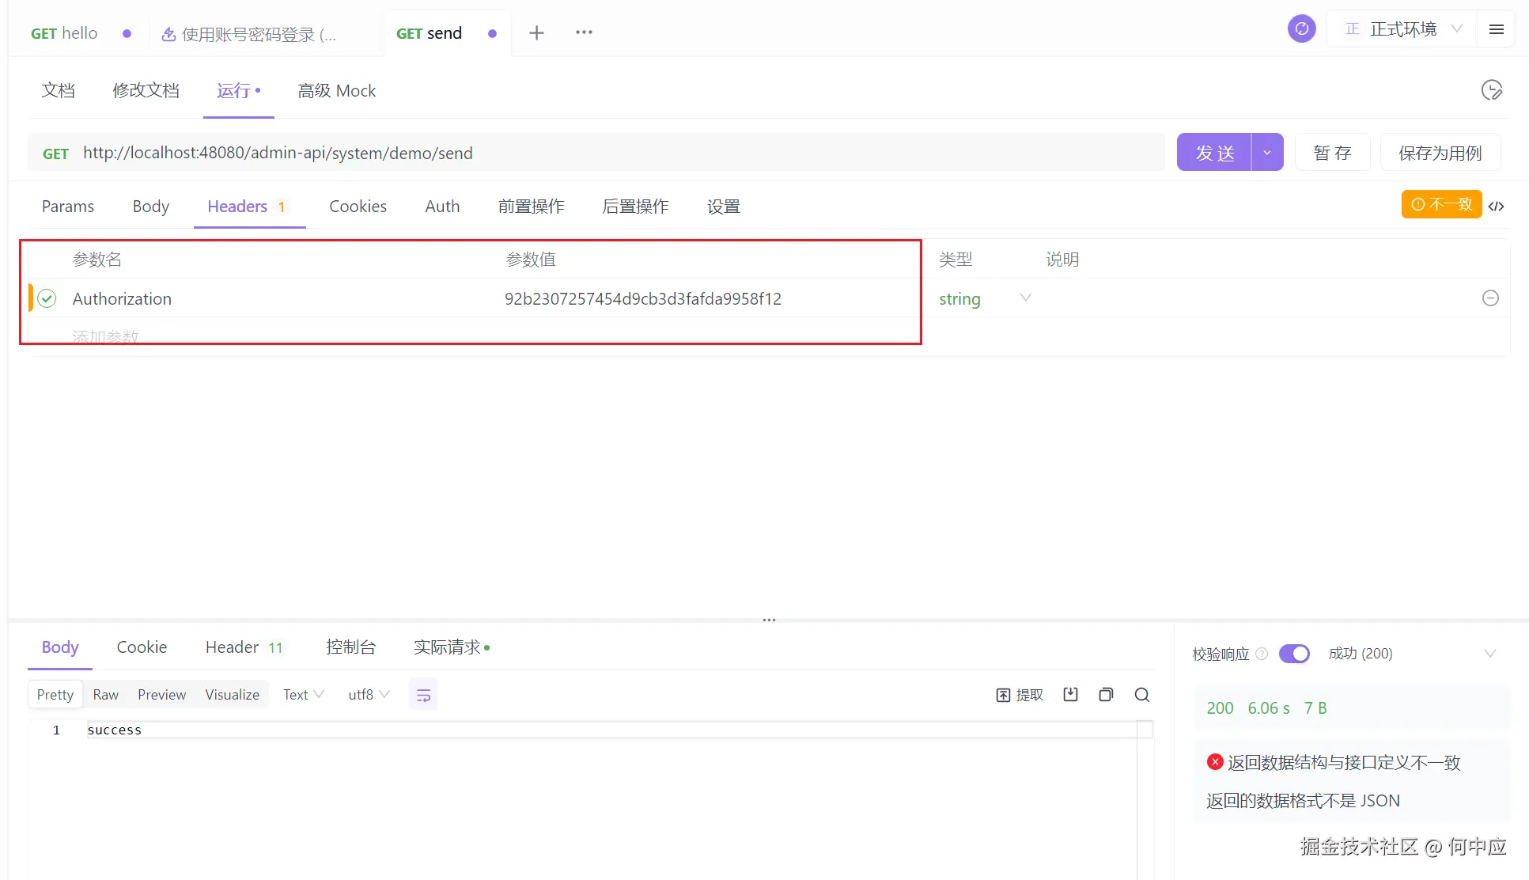The width and height of the screenshot is (1529, 880).
Task: Open the 高级 Mock tab
Action: 337,90
